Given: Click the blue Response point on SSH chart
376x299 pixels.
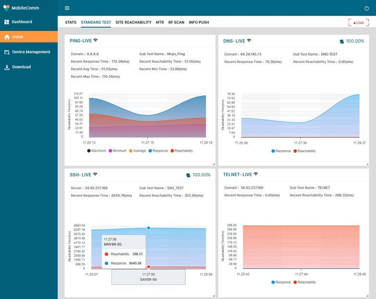Looking at the screenshot, I should [x=148, y=228].
